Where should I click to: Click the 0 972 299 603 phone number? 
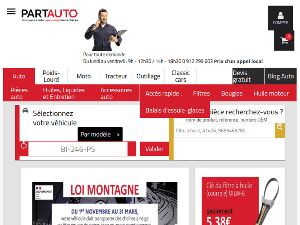pos(198,61)
